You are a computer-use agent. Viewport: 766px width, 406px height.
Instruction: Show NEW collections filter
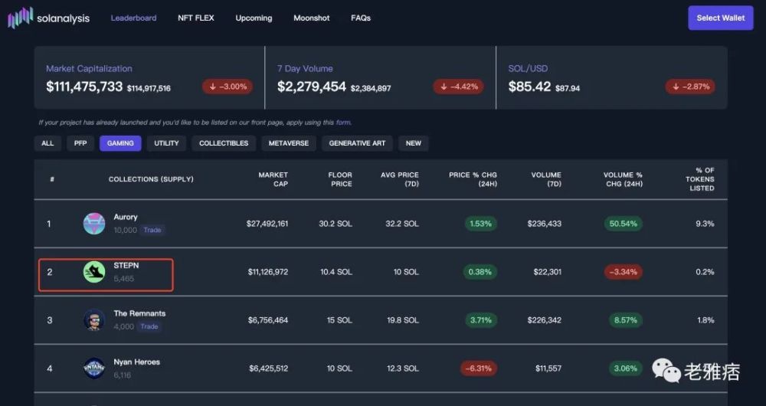[x=414, y=143]
